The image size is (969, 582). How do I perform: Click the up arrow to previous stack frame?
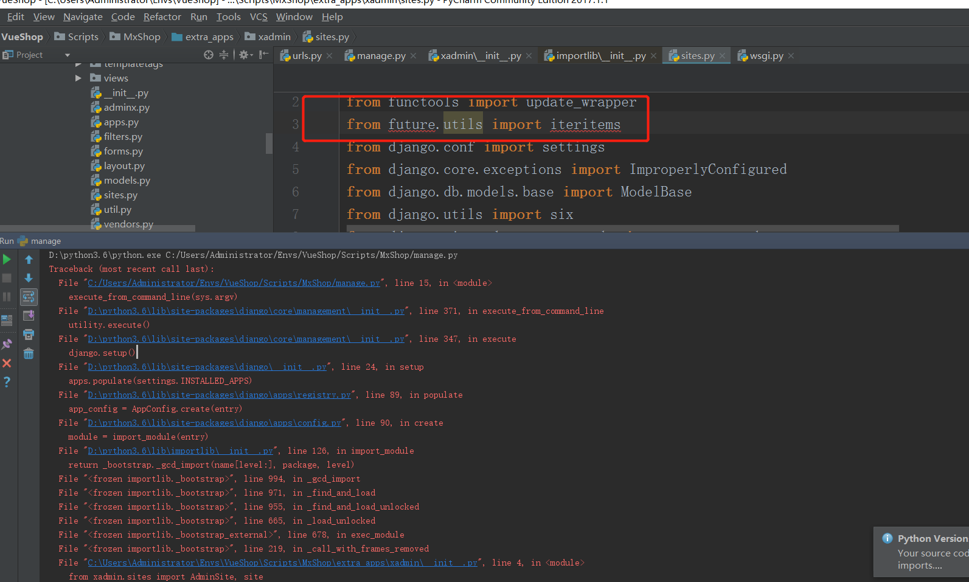click(29, 260)
